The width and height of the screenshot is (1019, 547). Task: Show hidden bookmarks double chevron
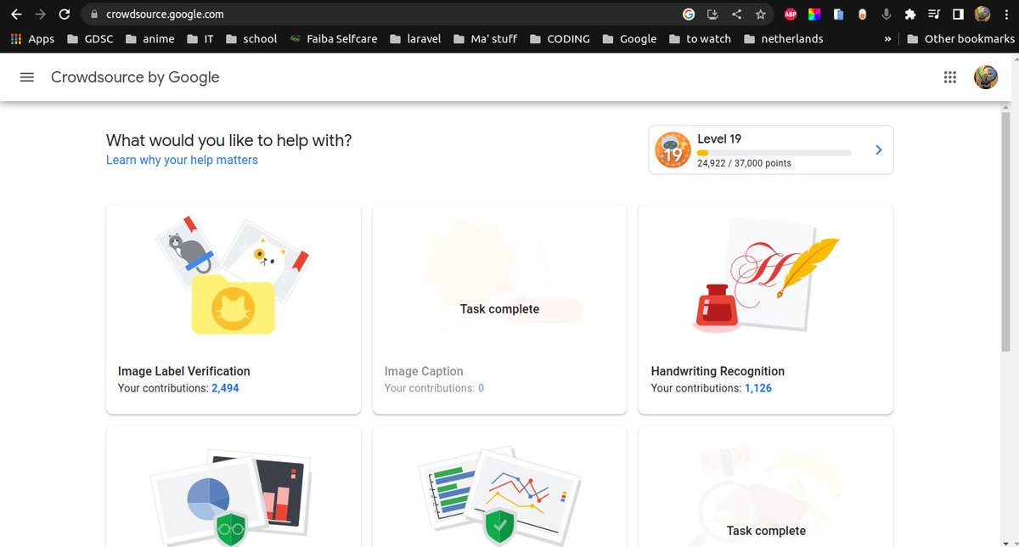click(x=887, y=39)
